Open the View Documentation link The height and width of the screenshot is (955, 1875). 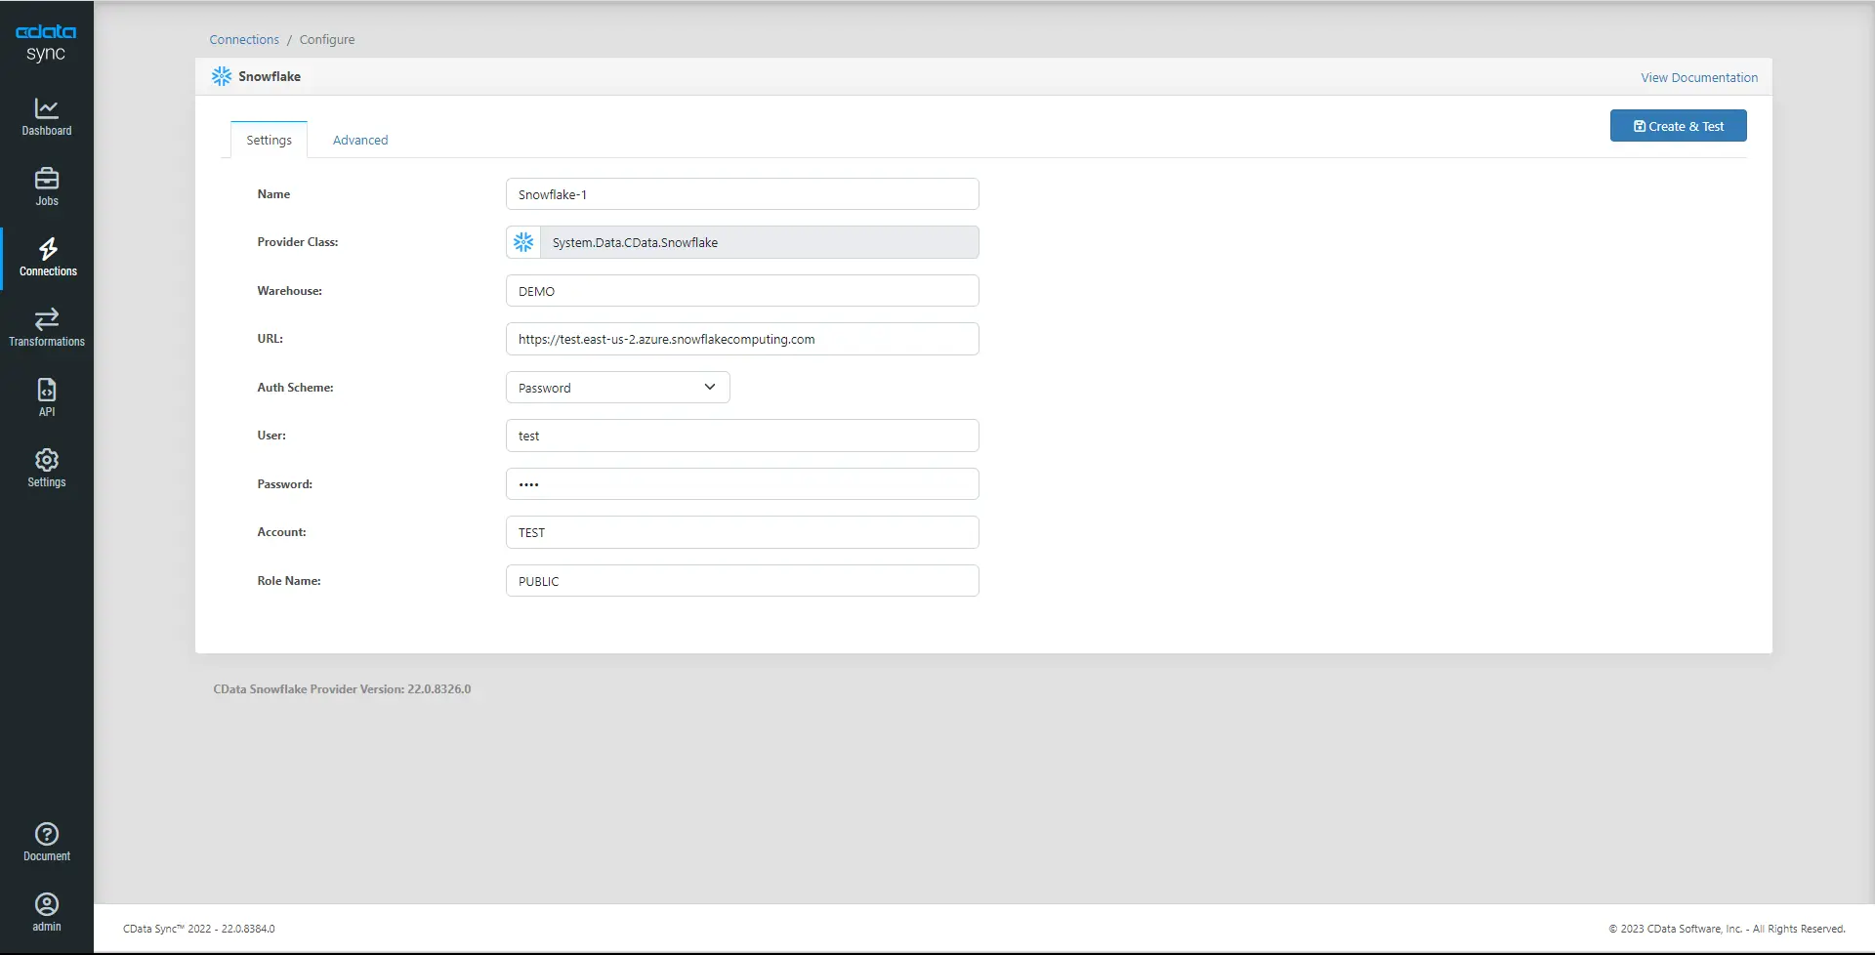tap(1698, 77)
